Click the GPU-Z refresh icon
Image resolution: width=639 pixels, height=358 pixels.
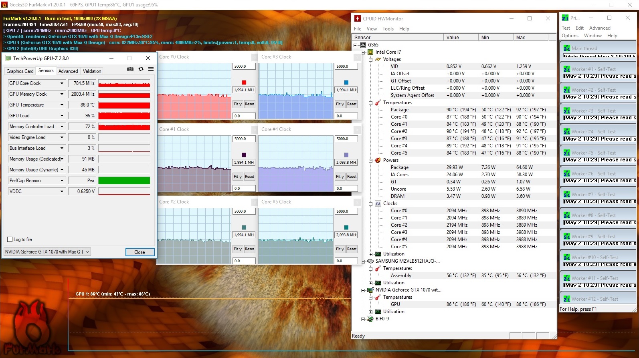tap(141, 69)
